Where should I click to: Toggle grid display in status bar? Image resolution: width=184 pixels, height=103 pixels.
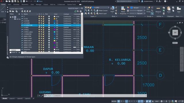coord(119,101)
